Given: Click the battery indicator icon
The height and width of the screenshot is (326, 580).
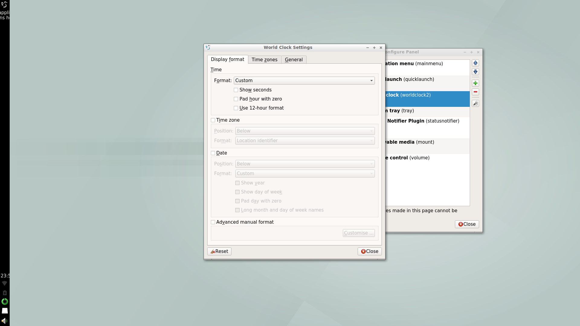Looking at the screenshot, I should point(5,292).
